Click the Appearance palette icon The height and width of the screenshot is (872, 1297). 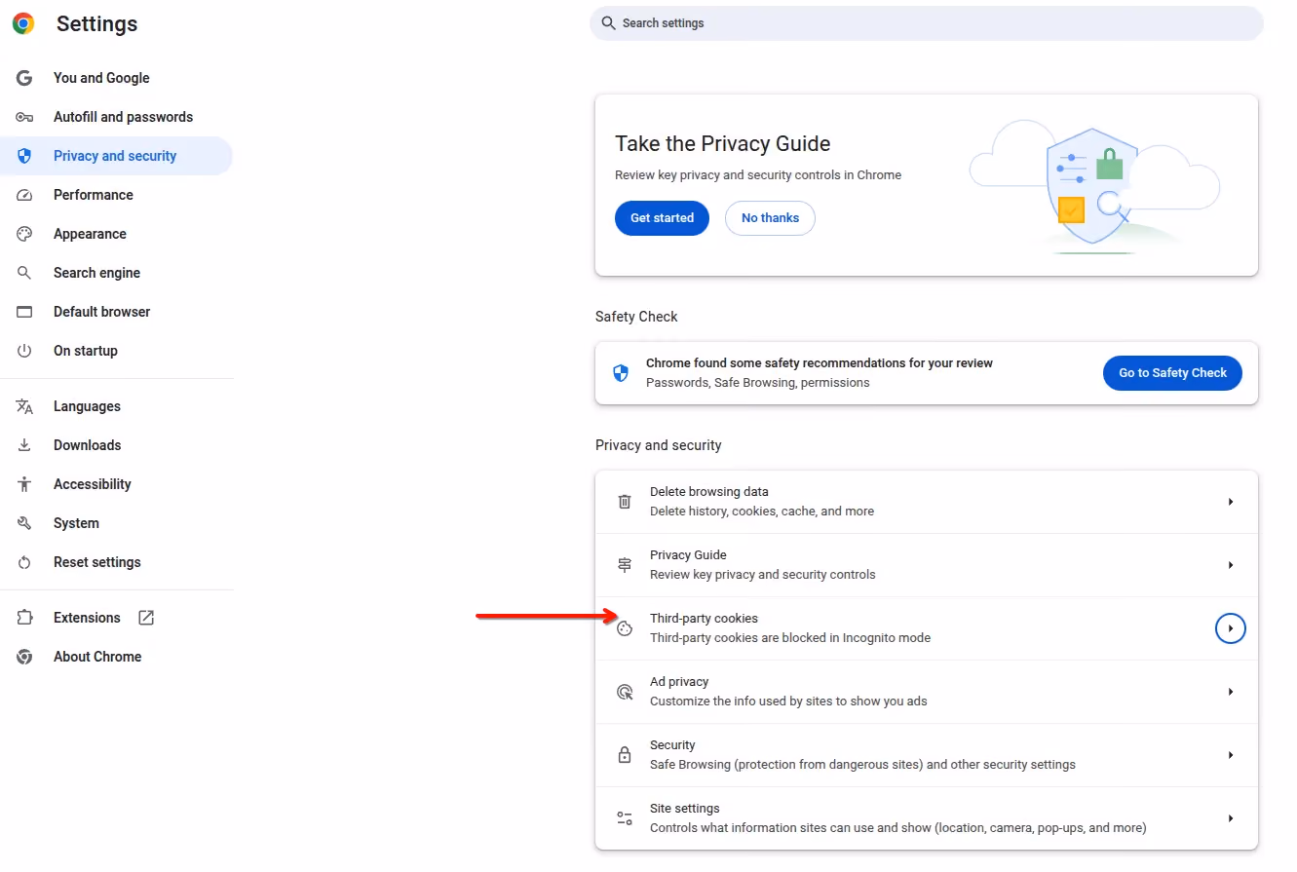pyautogui.click(x=24, y=234)
